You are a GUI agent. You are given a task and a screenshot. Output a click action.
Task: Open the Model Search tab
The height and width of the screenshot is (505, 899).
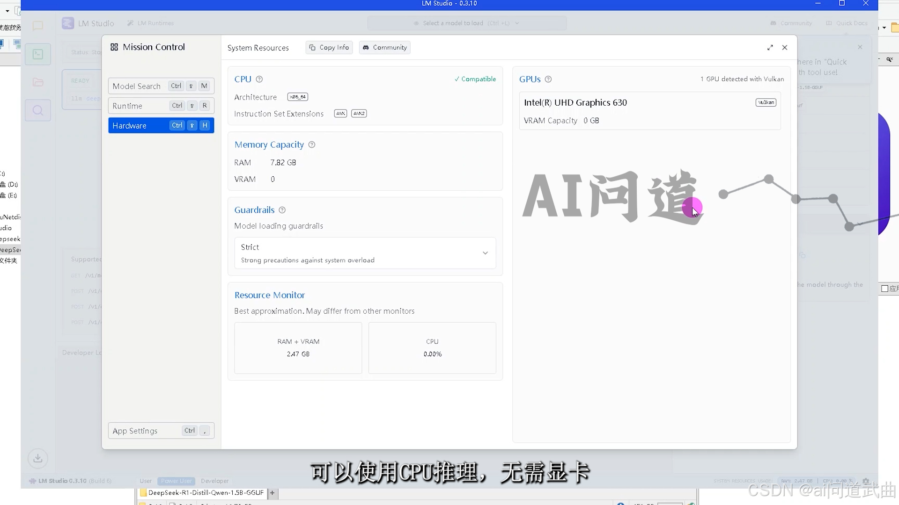tap(161, 86)
